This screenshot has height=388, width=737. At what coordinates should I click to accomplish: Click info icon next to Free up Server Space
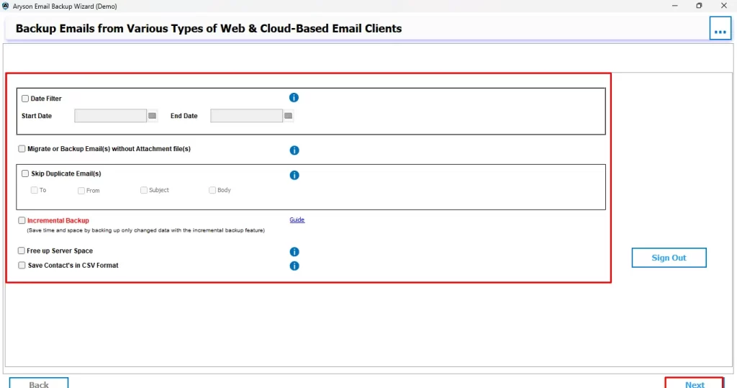(x=294, y=252)
